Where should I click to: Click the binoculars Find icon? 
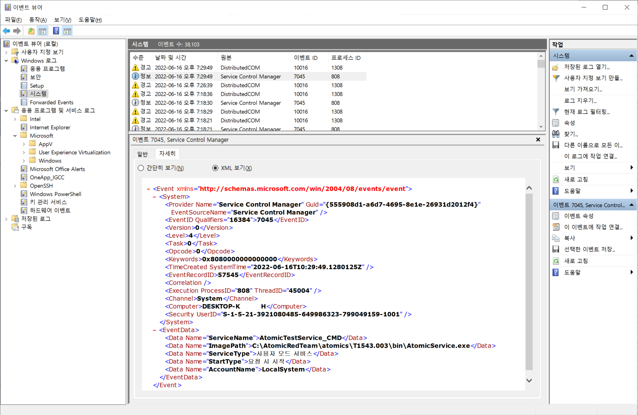point(556,134)
